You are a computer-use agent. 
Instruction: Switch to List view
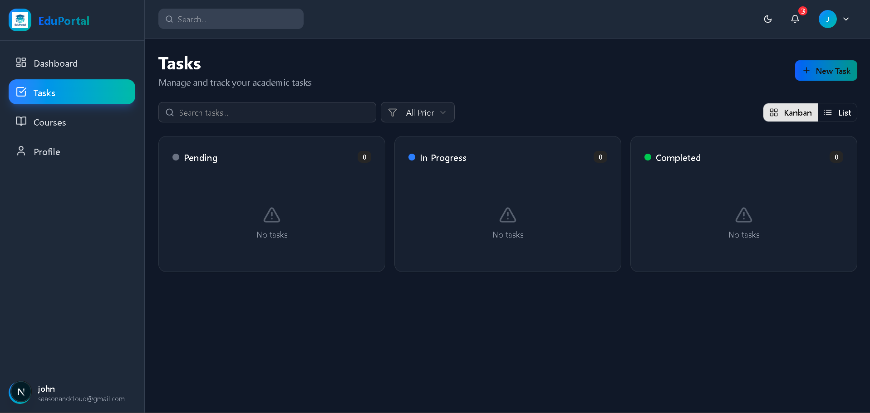837,112
